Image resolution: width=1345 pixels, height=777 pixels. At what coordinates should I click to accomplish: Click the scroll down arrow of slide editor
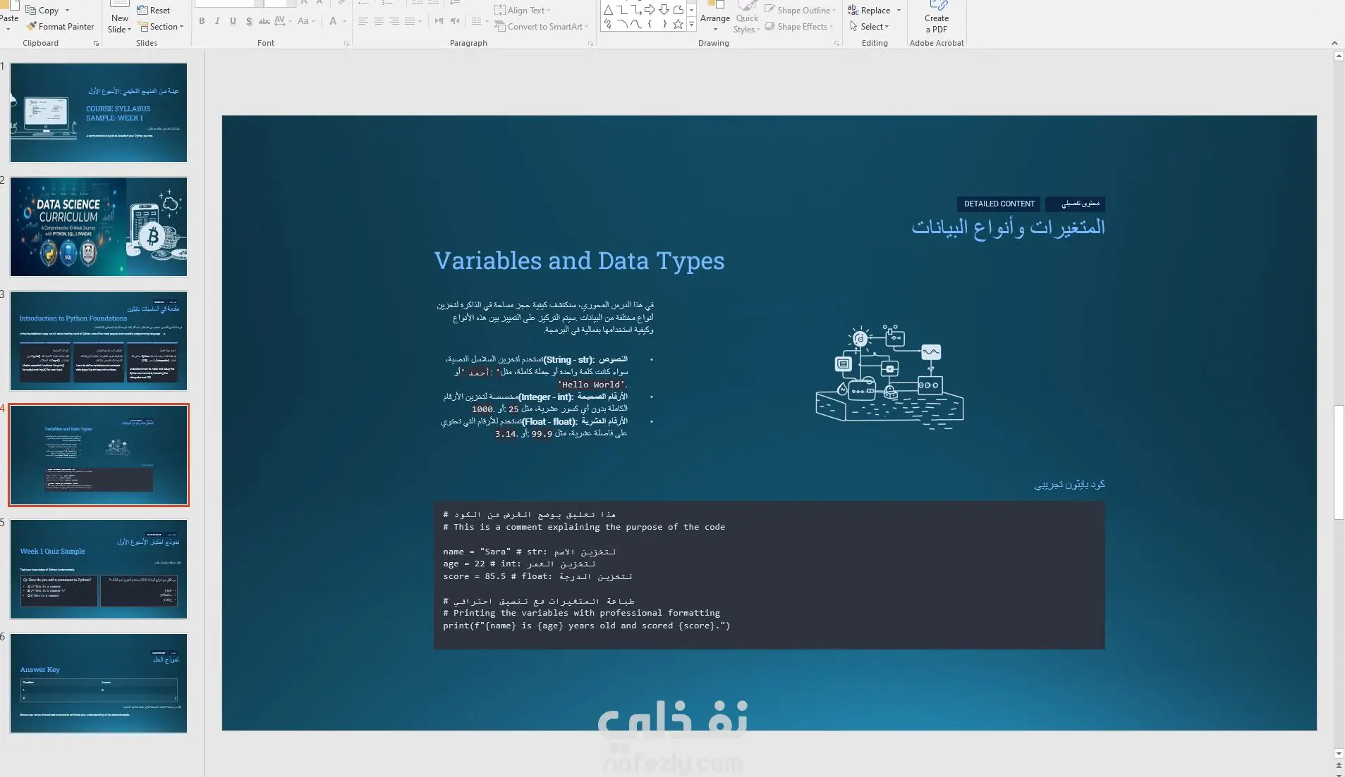click(1339, 753)
